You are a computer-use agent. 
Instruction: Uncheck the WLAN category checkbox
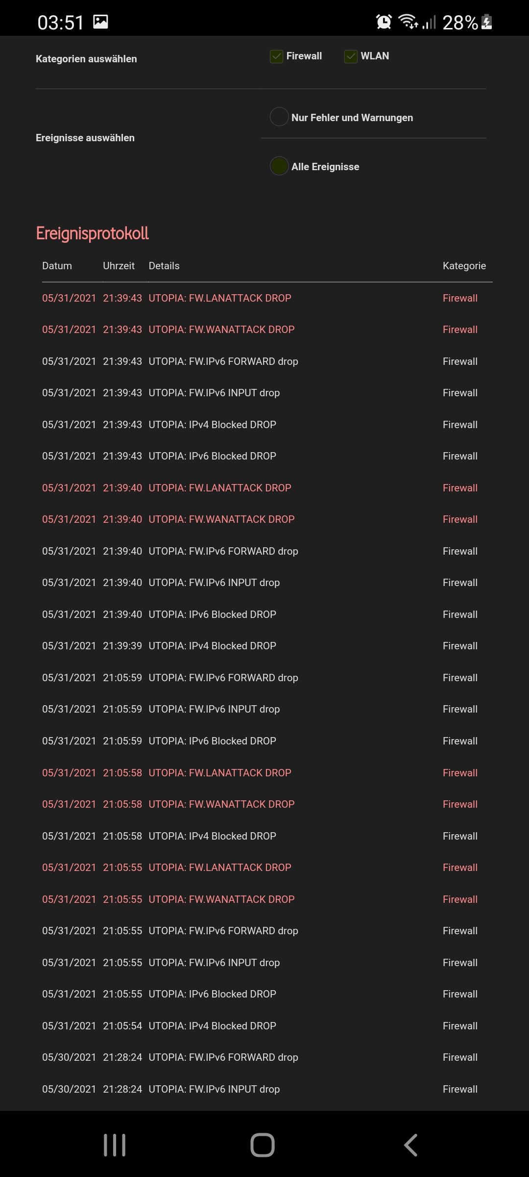coord(351,56)
